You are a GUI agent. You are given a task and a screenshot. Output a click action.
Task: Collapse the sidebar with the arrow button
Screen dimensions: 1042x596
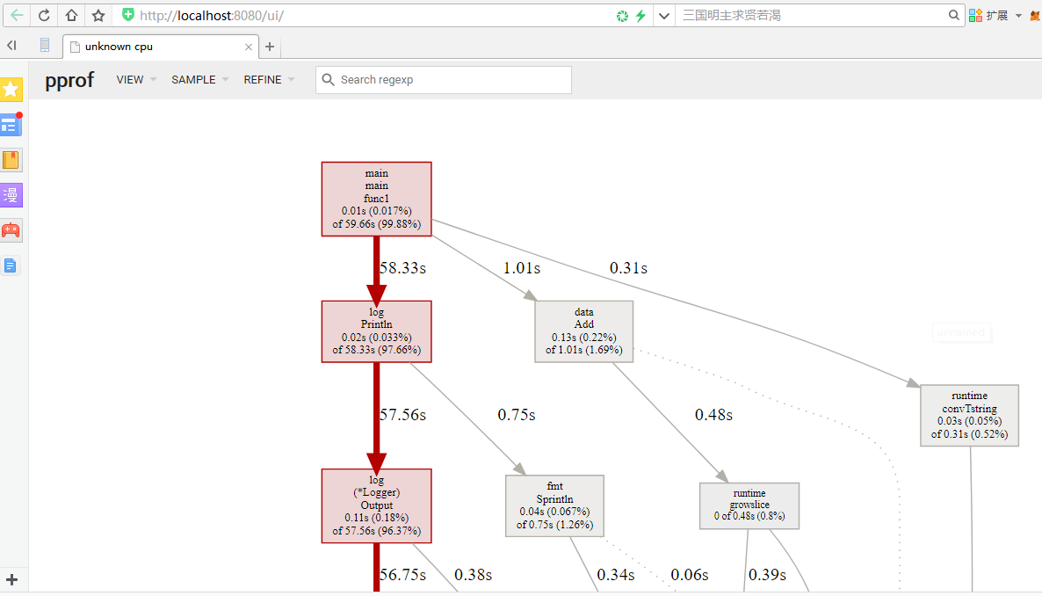(x=10, y=45)
